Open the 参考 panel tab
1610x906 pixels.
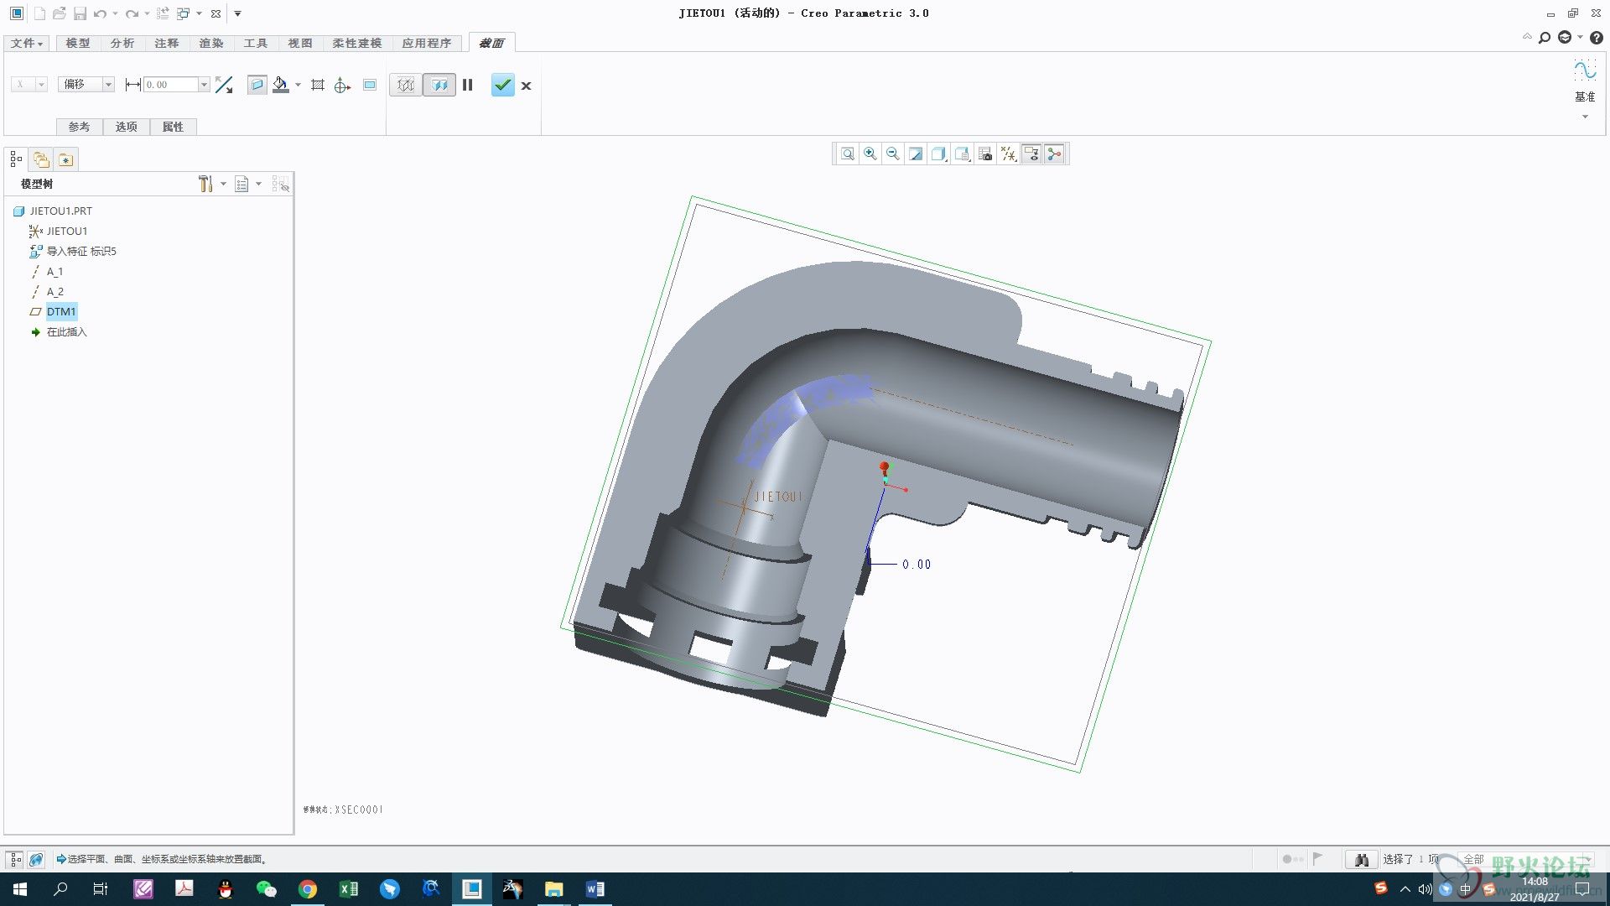point(79,127)
